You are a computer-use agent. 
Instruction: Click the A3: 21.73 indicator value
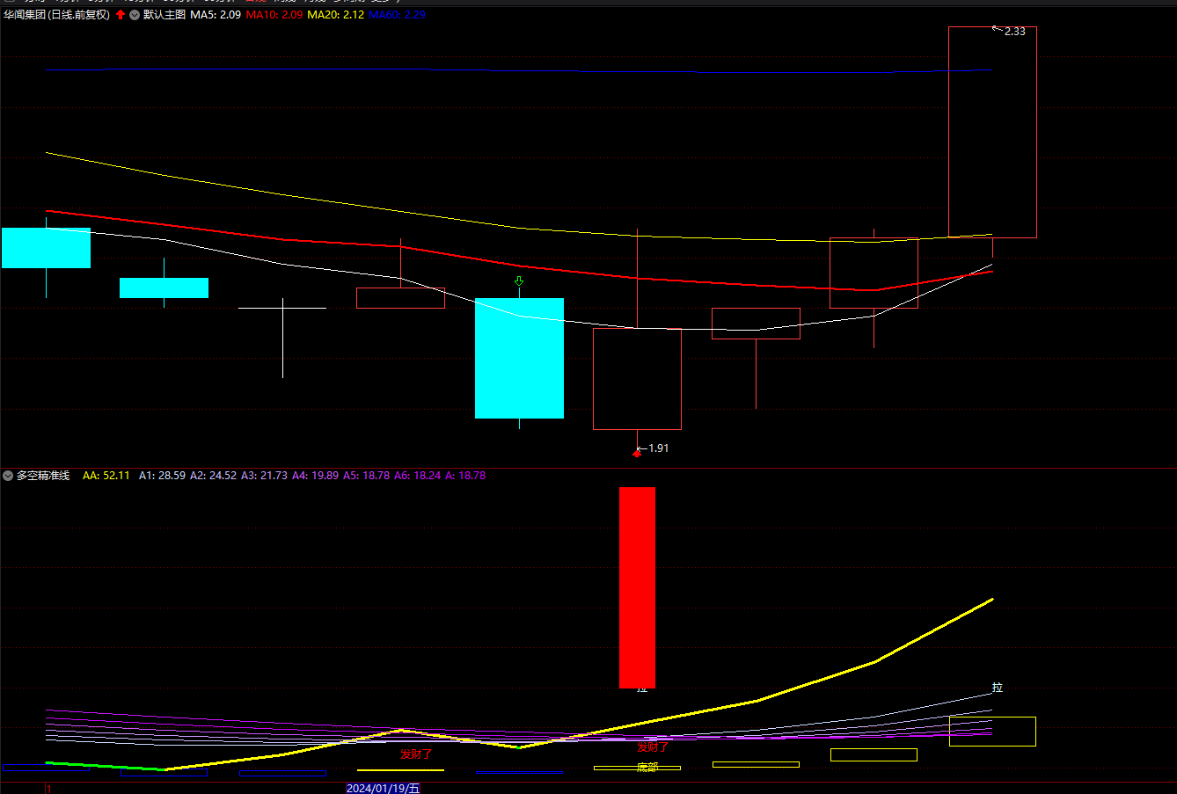(264, 476)
